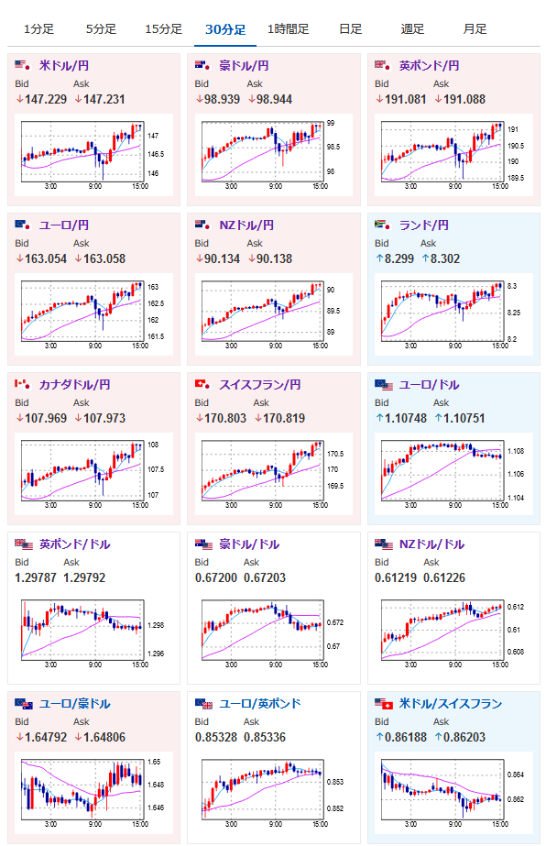This screenshot has height=846, width=546.
Task: Select the 1時間足 tab
Action: pos(288,29)
